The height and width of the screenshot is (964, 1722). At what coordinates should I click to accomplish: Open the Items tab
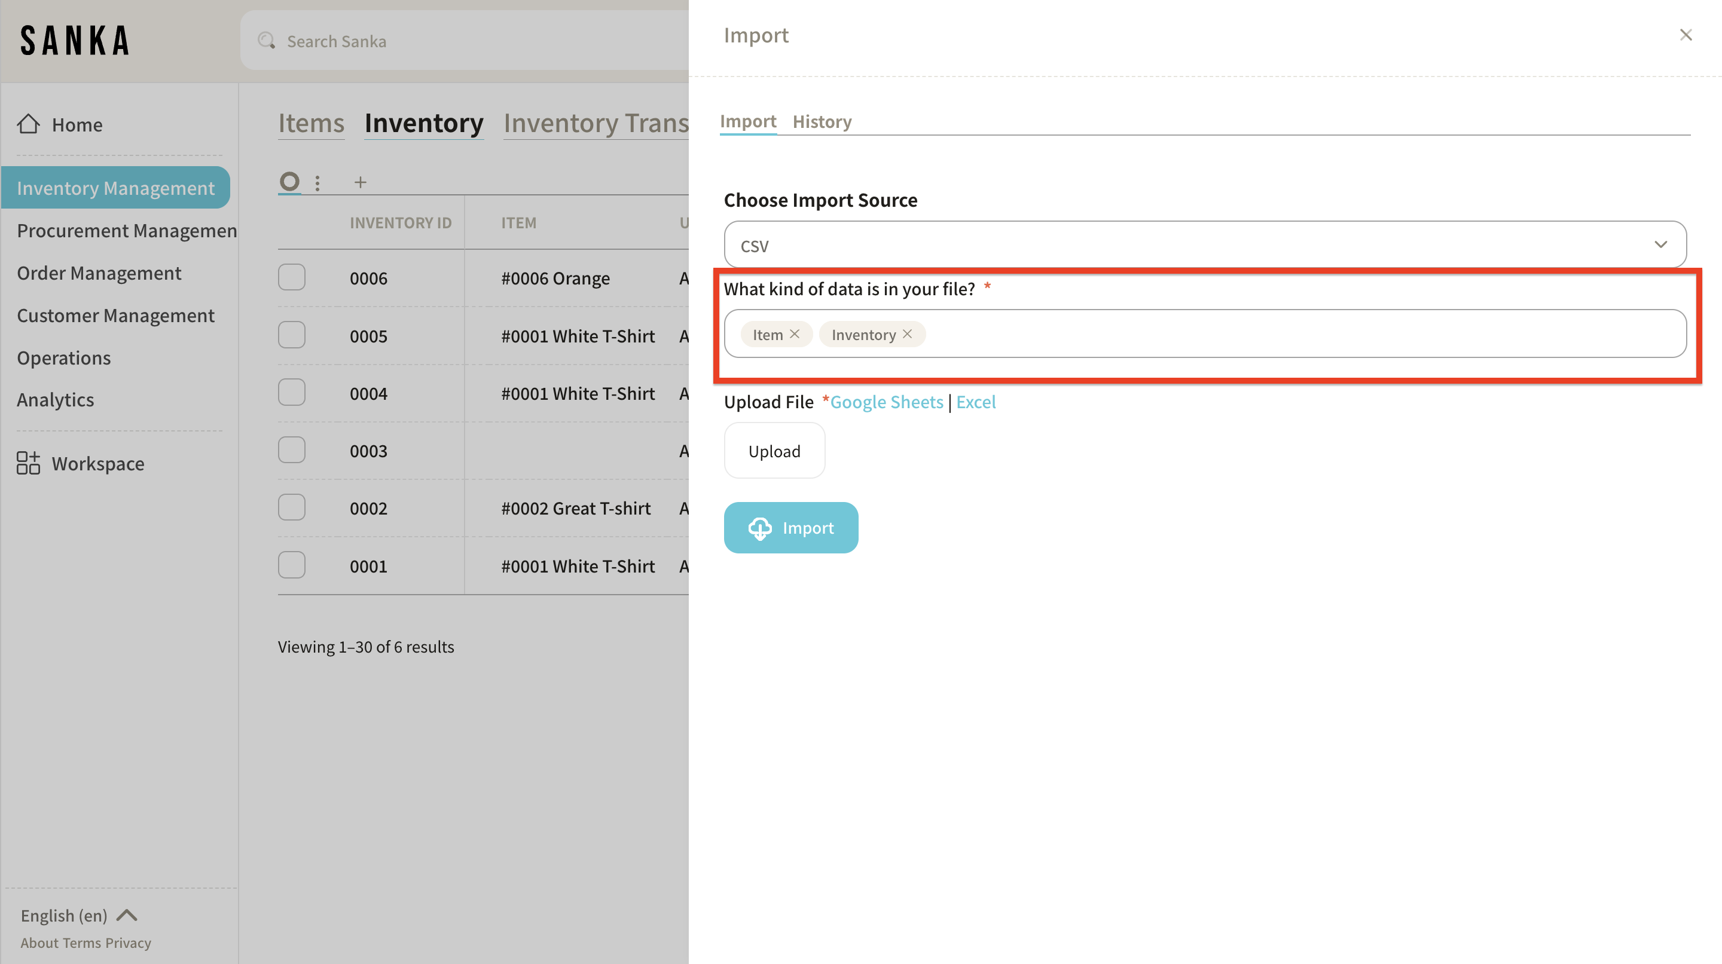coord(311,123)
